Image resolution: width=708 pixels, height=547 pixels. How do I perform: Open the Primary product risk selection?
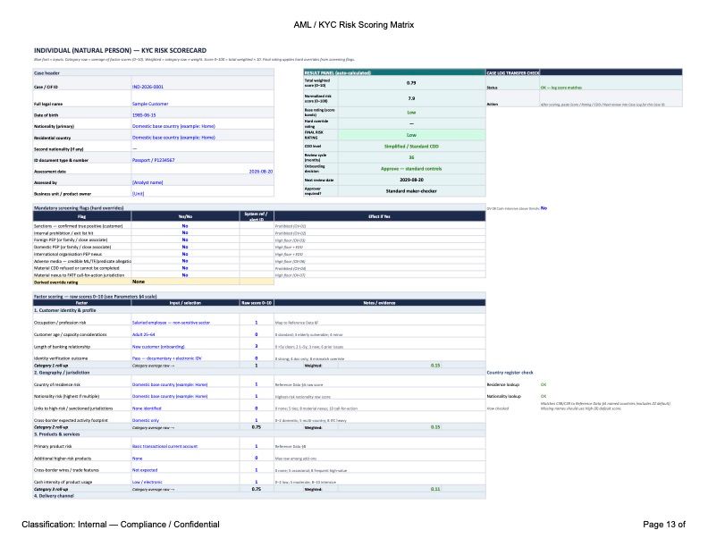pyautogui.click(x=164, y=446)
